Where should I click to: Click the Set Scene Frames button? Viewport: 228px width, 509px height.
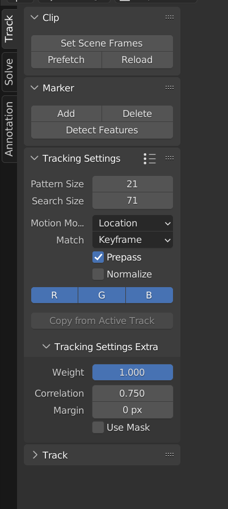[x=102, y=43]
